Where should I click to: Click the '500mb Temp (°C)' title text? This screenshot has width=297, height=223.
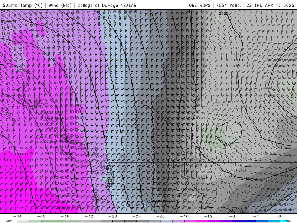pyautogui.click(x=23, y=5)
